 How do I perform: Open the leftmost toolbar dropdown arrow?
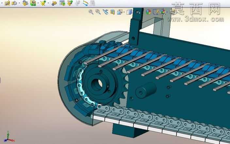(2, 3)
